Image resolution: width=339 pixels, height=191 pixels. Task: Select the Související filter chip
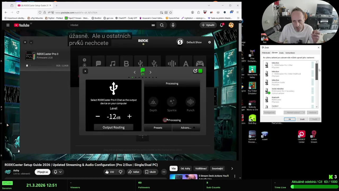pyautogui.click(x=217, y=168)
